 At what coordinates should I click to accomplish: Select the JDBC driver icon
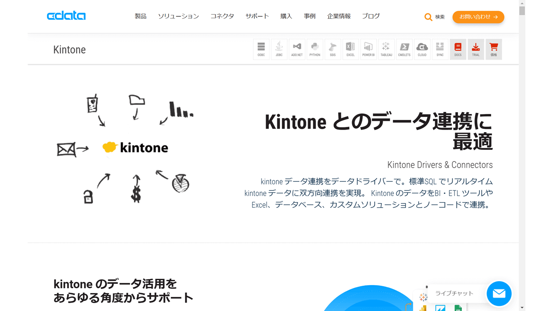coord(279,49)
